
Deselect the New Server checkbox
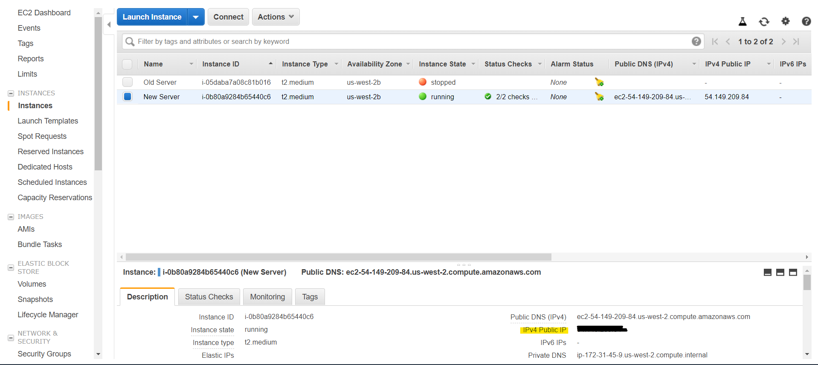click(128, 97)
